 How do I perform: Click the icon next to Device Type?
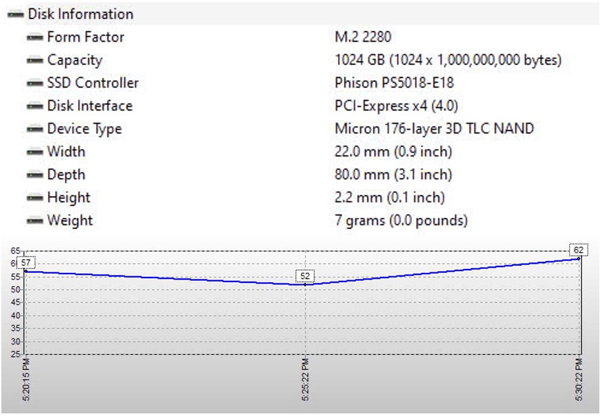[x=35, y=129]
